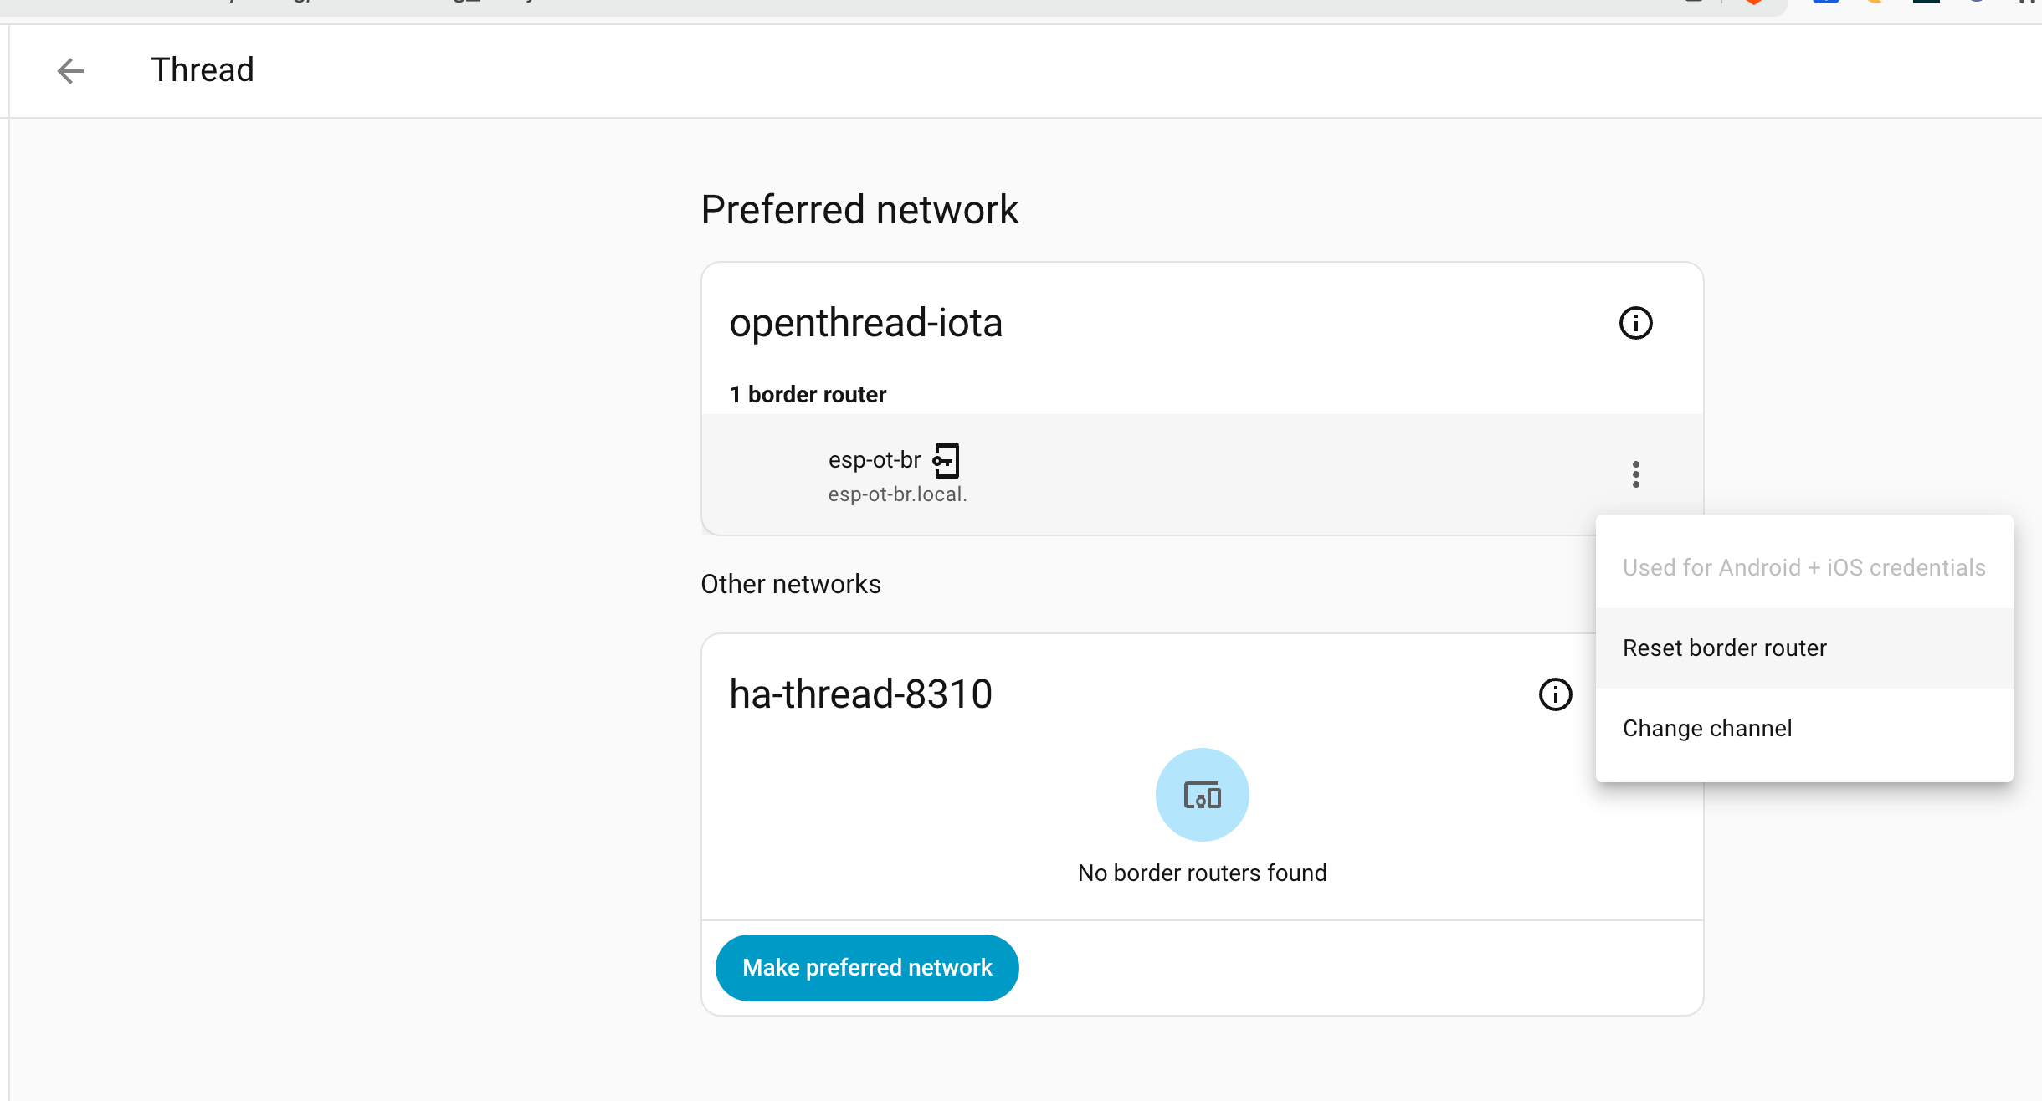Click the ha-thread-8310 network name

click(860, 694)
